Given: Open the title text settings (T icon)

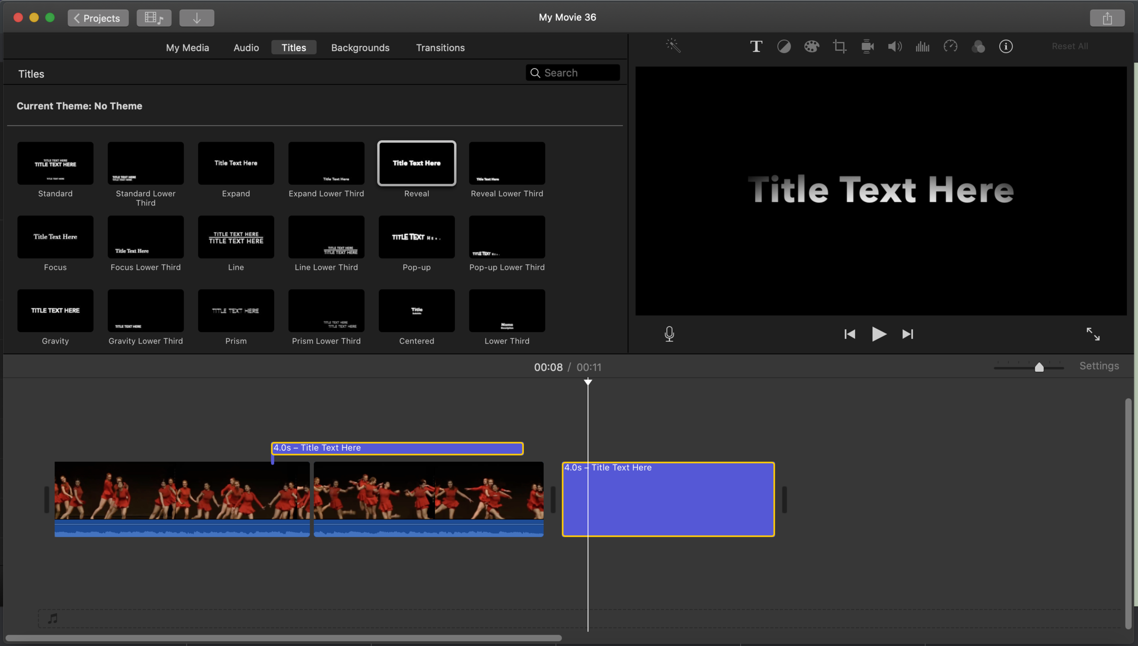Looking at the screenshot, I should pyautogui.click(x=756, y=46).
